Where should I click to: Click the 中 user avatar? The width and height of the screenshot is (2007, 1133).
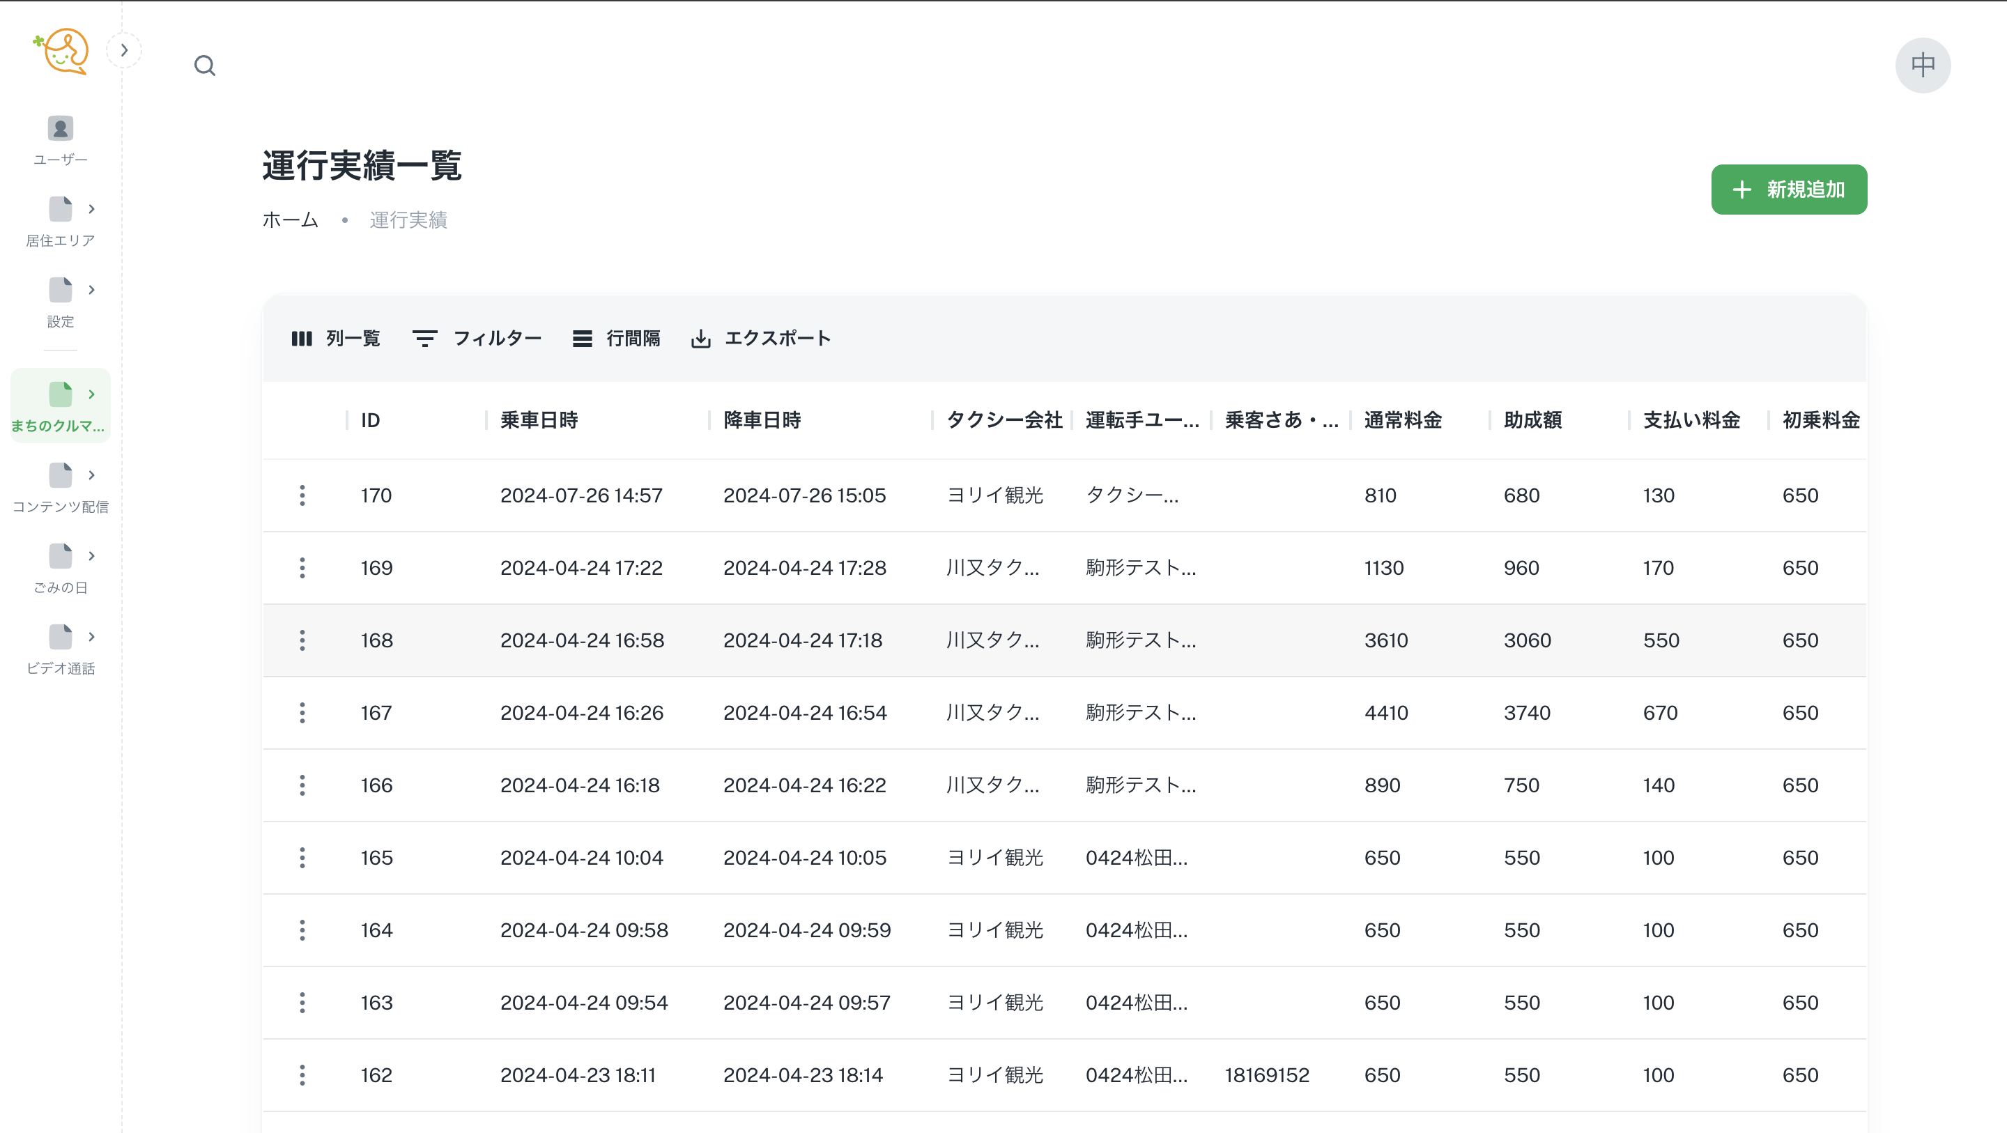click(x=1922, y=65)
